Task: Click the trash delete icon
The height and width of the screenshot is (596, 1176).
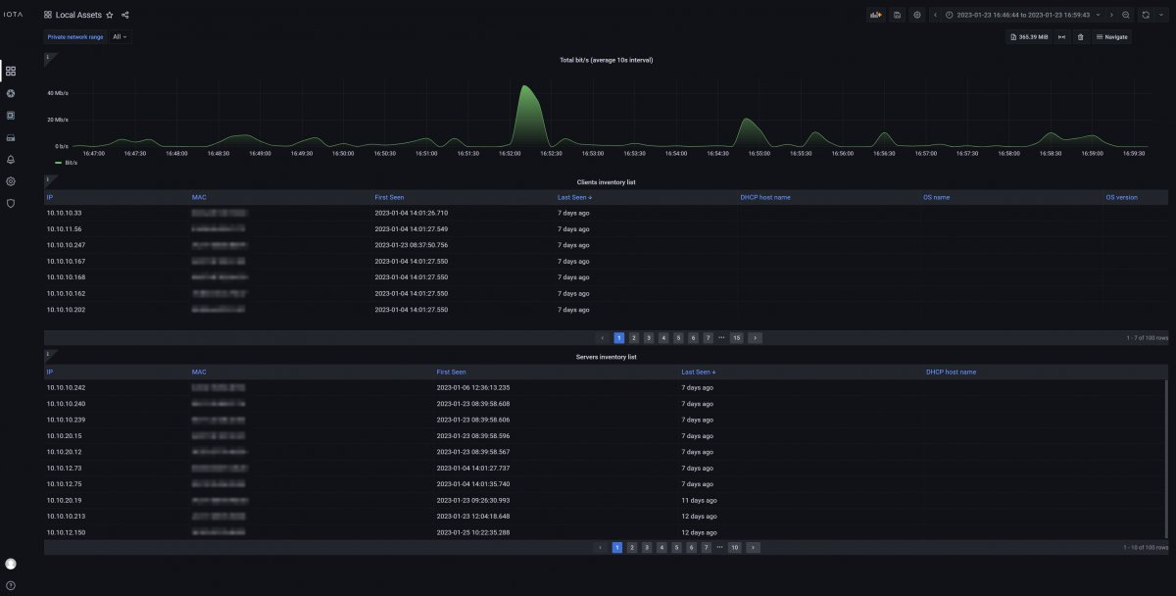Action: point(1080,37)
